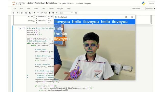Image resolution: width=163 pixels, height=92 pixels.
Task: Save notebook with the floppy disk icon
Action: click(x=13, y=13)
